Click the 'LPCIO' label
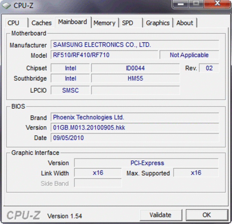This screenshot has width=232, height=224. [x=38, y=90]
